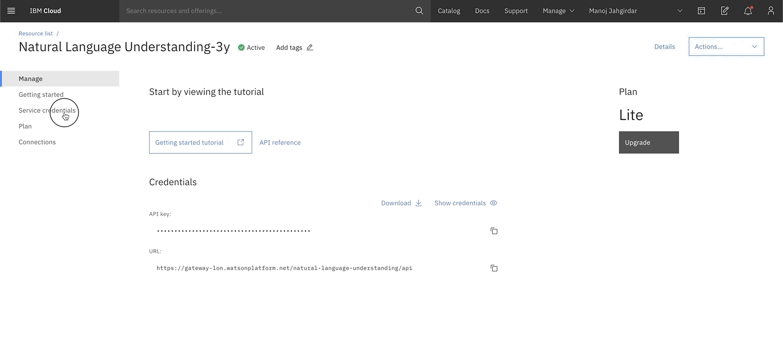Image resolution: width=783 pixels, height=350 pixels.
Task: Click the IBM Cloud logo text
Action: [45, 11]
